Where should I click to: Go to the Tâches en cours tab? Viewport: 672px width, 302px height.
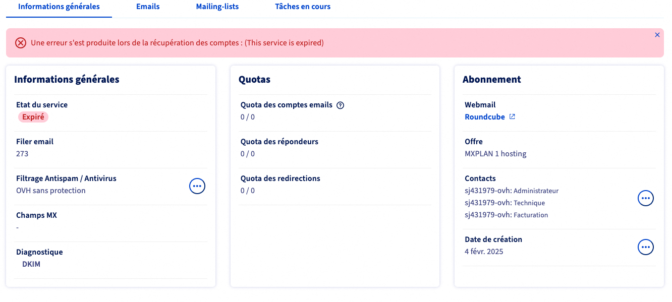pyautogui.click(x=303, y=7)
